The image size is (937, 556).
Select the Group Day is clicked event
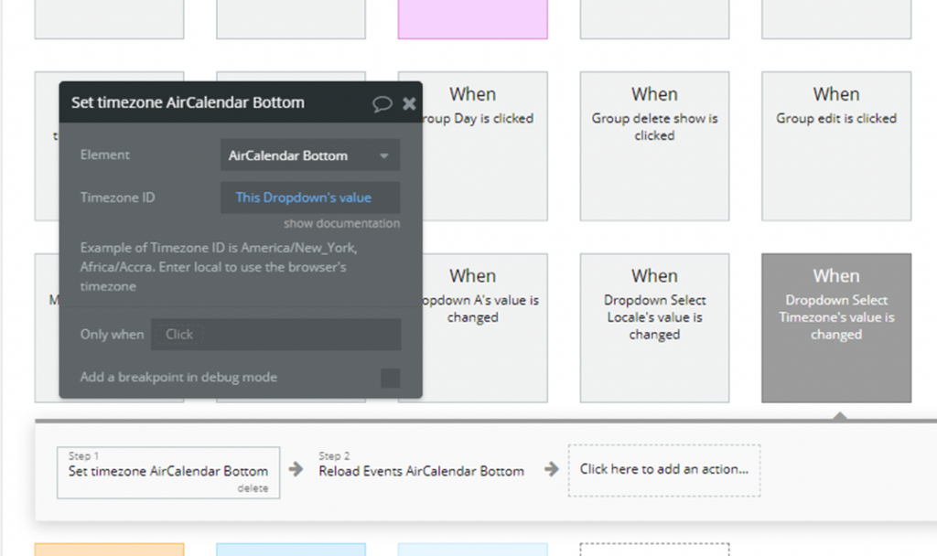pyautogui.click(x=485, y=145)
